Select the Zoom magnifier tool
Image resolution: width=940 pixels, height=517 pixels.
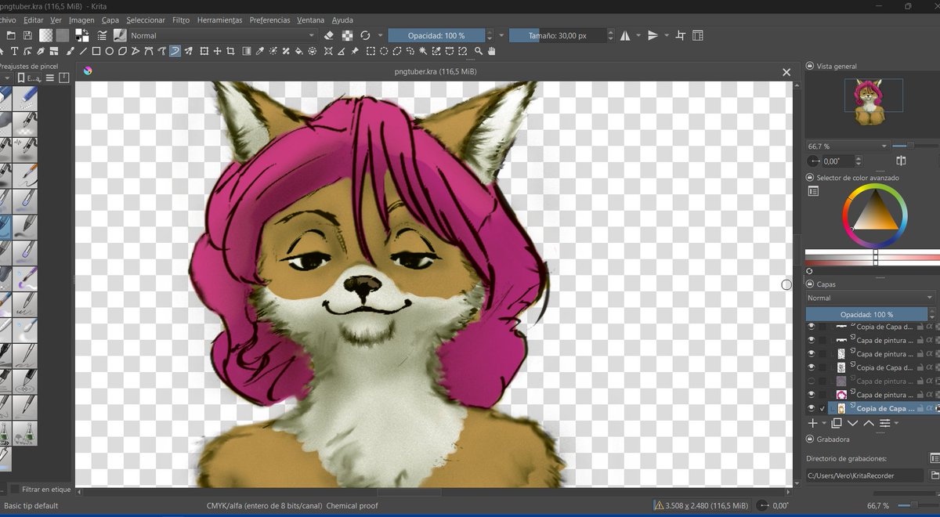pyautogui.click(x=479, y=51)
